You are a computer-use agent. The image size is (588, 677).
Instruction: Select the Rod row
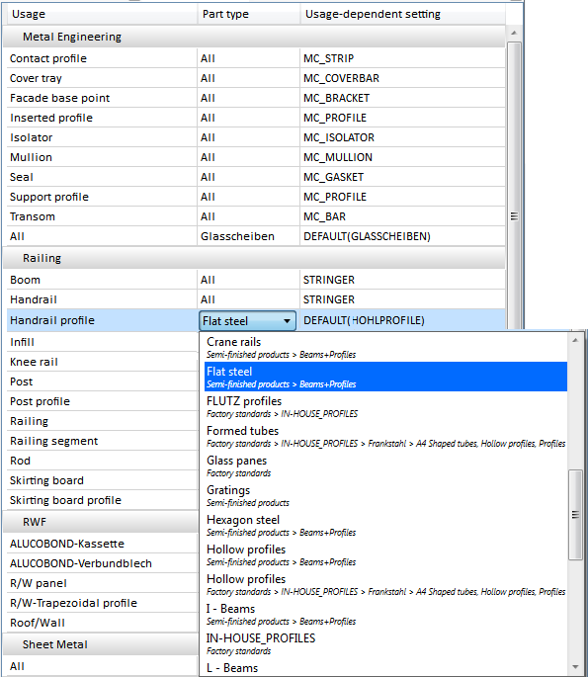click(102, 461)
